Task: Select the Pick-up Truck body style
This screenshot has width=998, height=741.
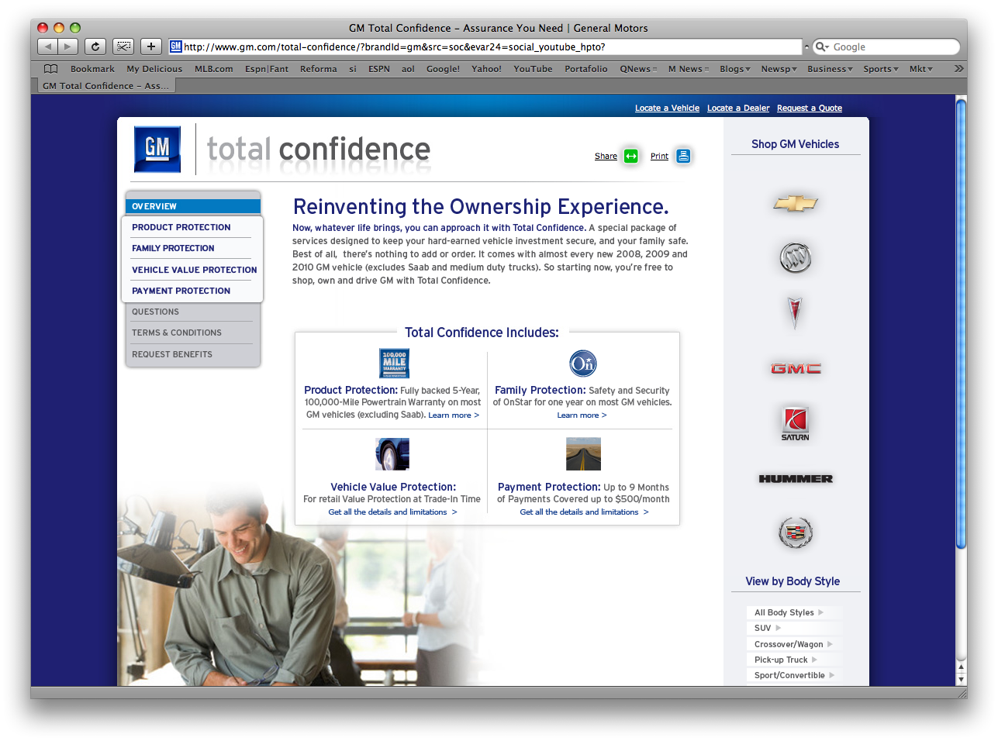Action: [786, 660]
